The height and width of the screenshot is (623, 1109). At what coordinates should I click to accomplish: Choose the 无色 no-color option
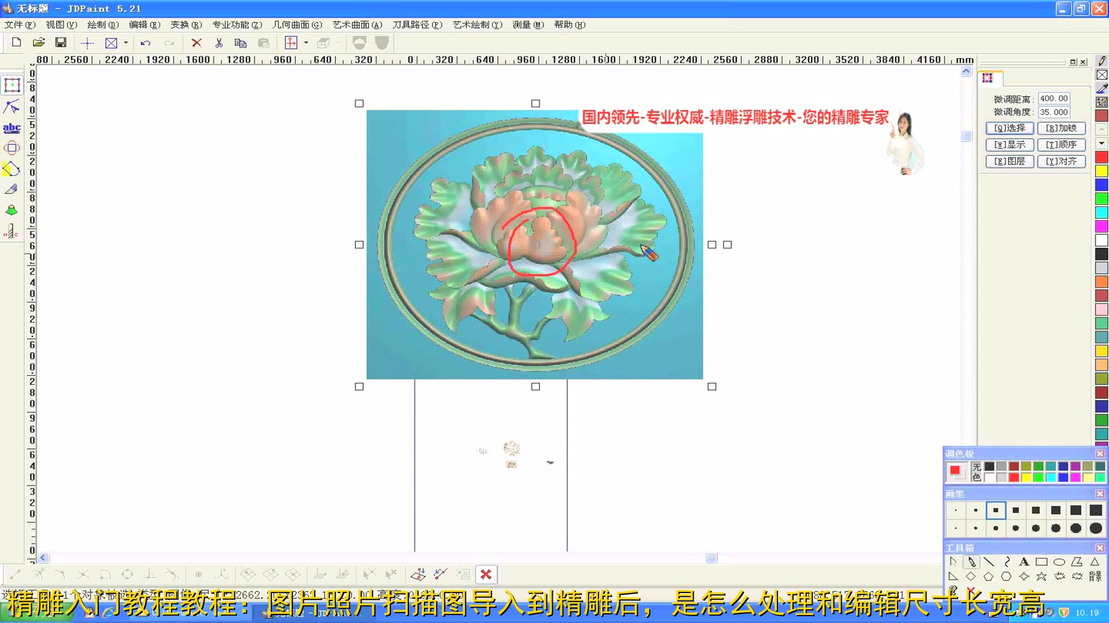[977, 471]
